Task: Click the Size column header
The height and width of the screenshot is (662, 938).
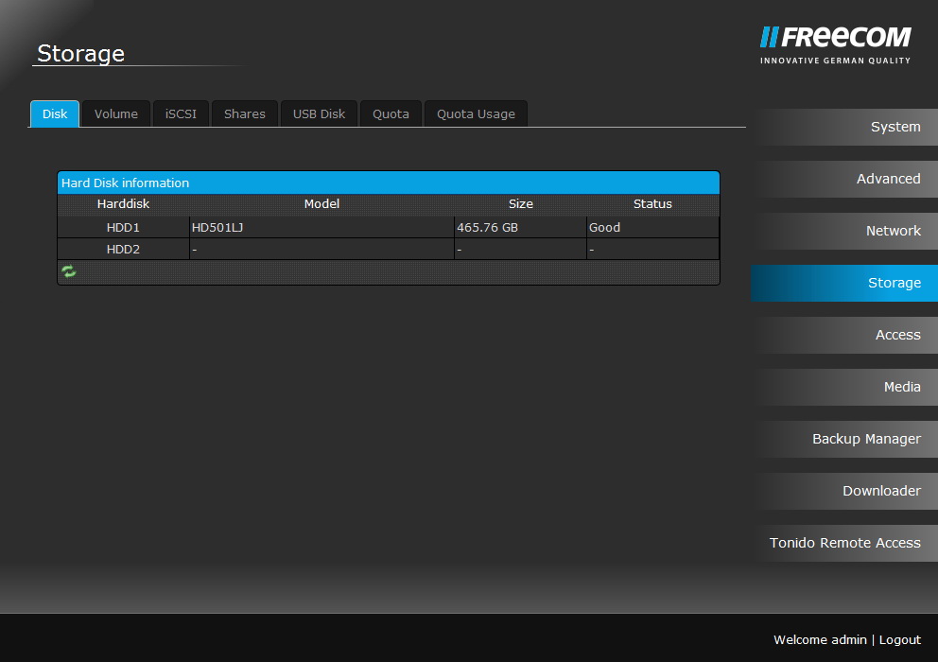Action: (520, 203)
